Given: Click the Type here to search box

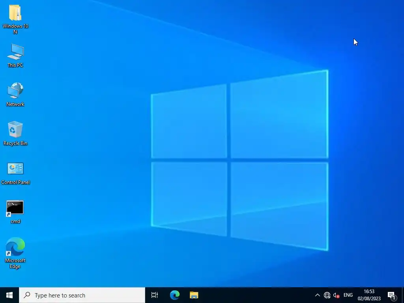Looking at the screenshot, I should 82,295.
